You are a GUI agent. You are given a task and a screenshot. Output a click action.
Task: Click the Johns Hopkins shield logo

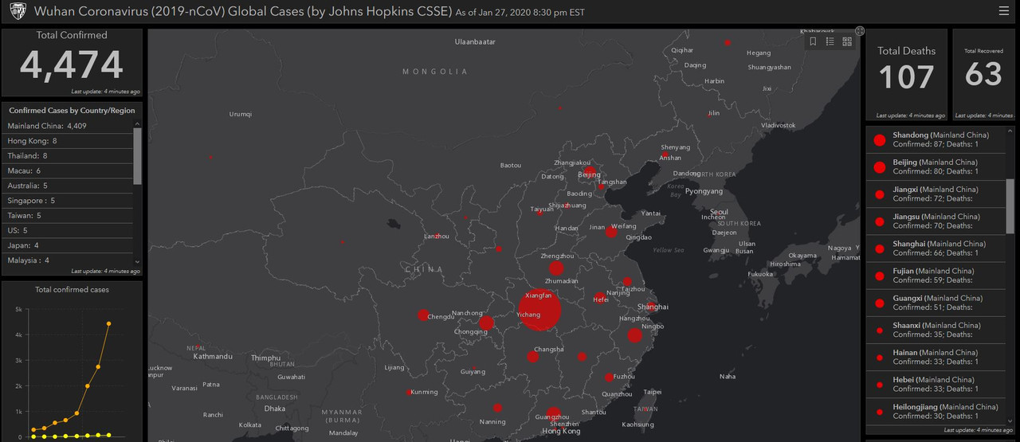pyautogui.click(x=17, y=11)
